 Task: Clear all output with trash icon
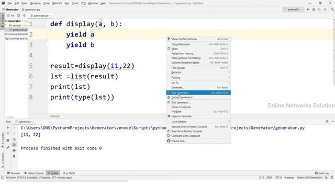tap(14, 156)
